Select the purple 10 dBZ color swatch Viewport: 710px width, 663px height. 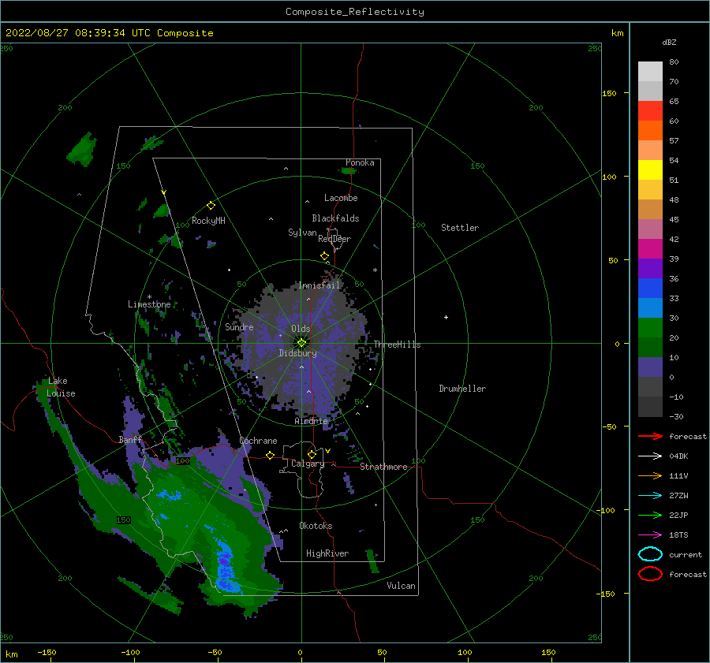(650, 367)
